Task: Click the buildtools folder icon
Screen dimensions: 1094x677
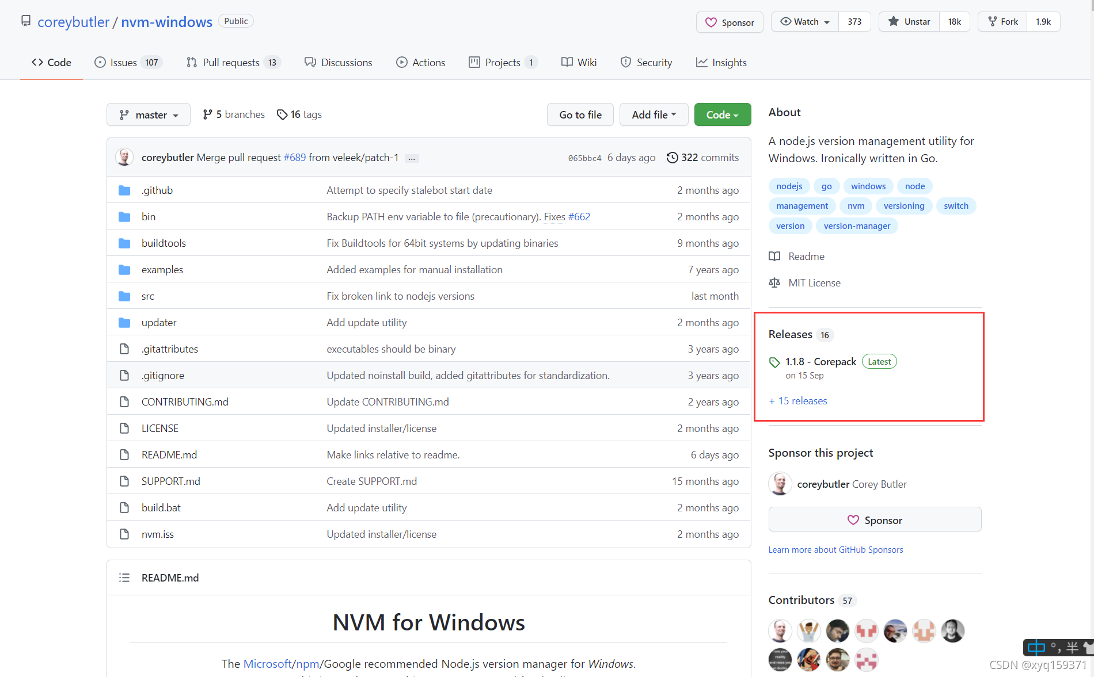Action: click(124, 243)
